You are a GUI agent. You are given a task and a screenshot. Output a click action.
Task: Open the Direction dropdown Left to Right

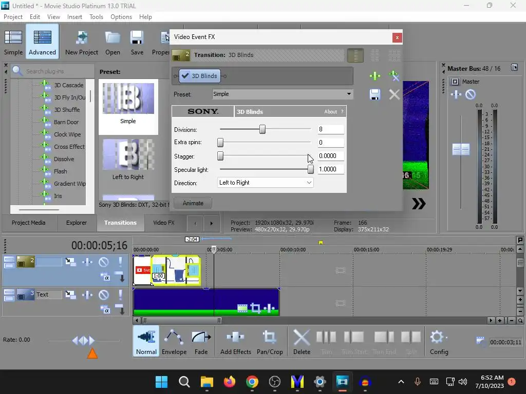tap(266, 183)
